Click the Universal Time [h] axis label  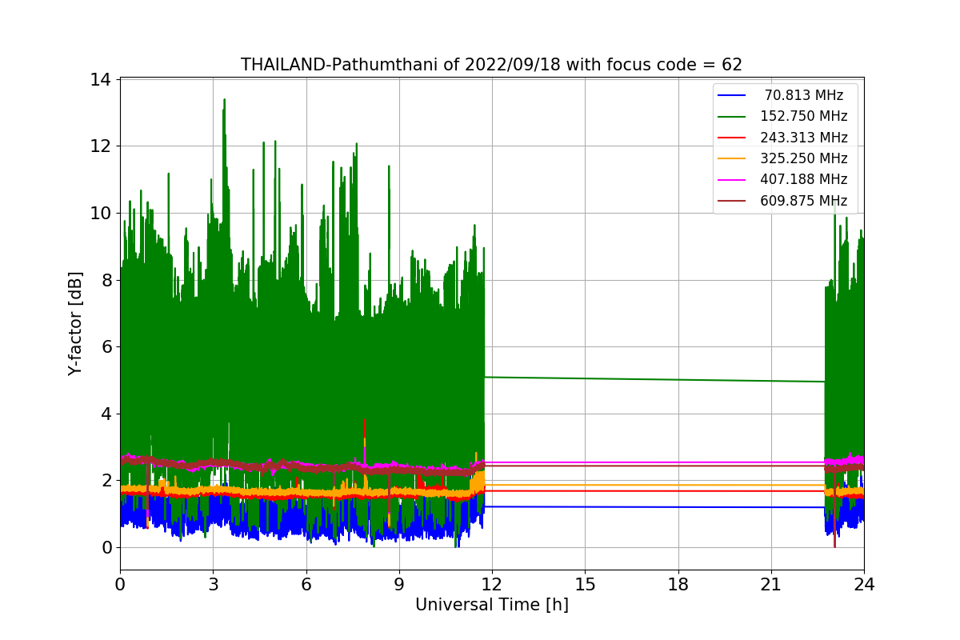(x=492, y=606)
